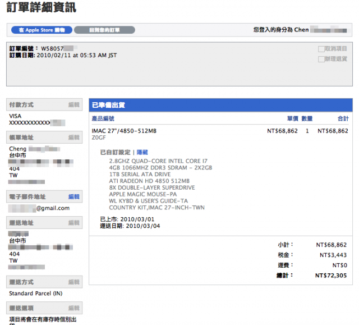Image resolution: width=359 pixels, height=325 pixels.
Task: Tick the 辦理退貨 checkbox
Action: pyautogui.click(x=321, y=59)
